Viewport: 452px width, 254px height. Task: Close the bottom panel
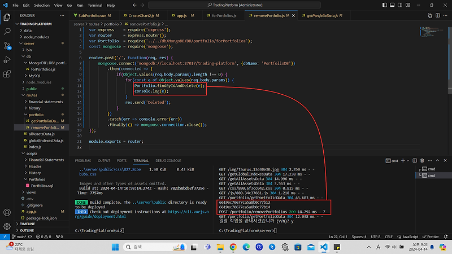coord(445,161)
